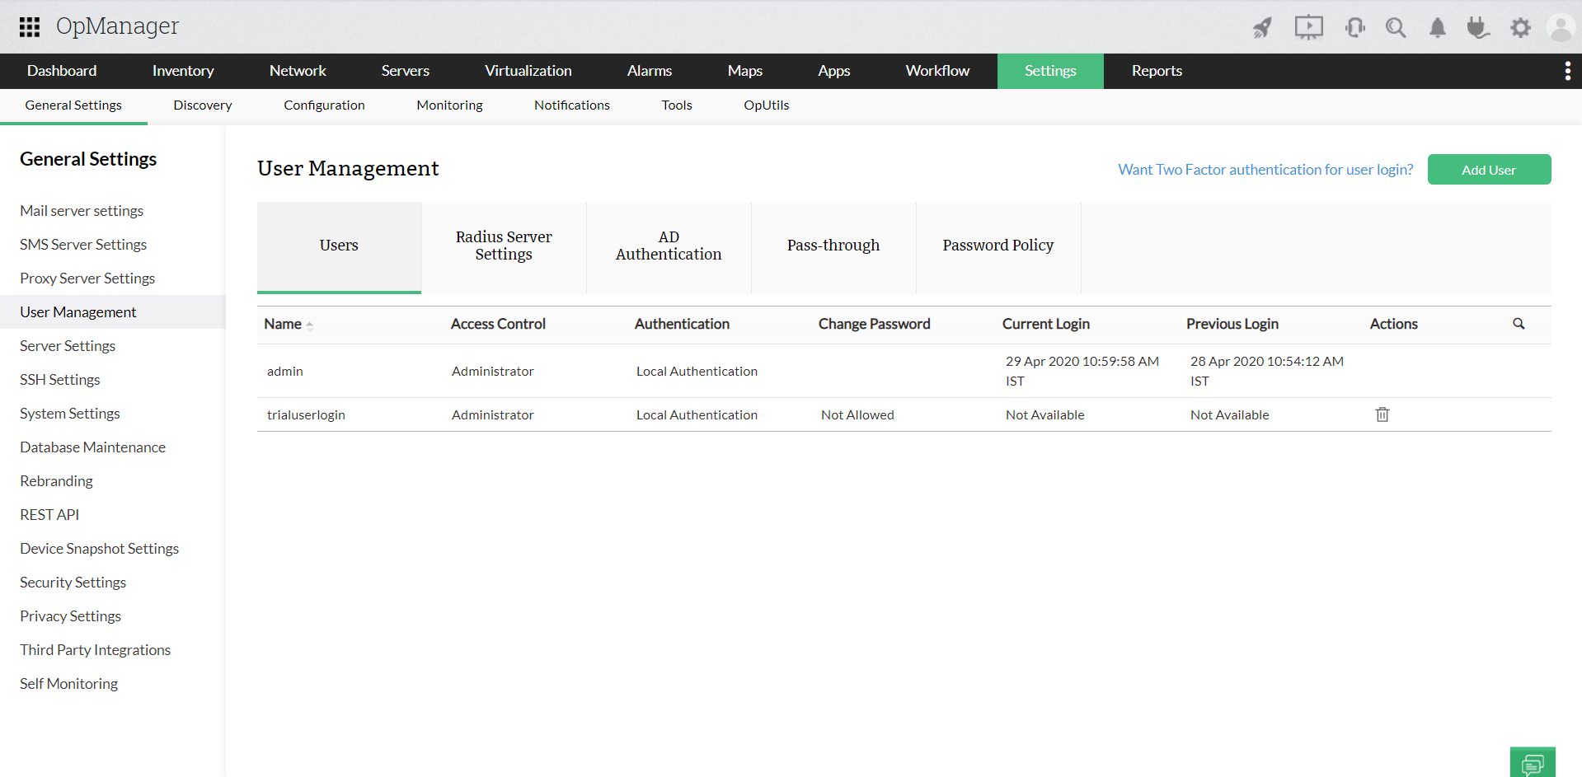Click the OpManager logo text
This screenshot has width=1582, height=777.
117,26
